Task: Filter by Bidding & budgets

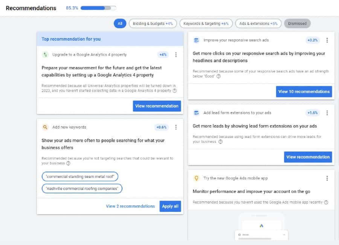Action: coord(153,23)
